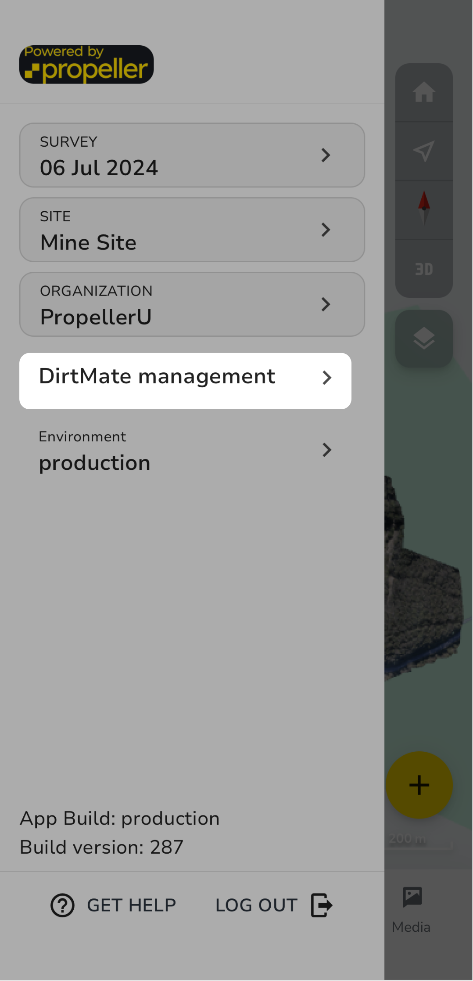Tap chevron on the Site card

pos(326,230)
